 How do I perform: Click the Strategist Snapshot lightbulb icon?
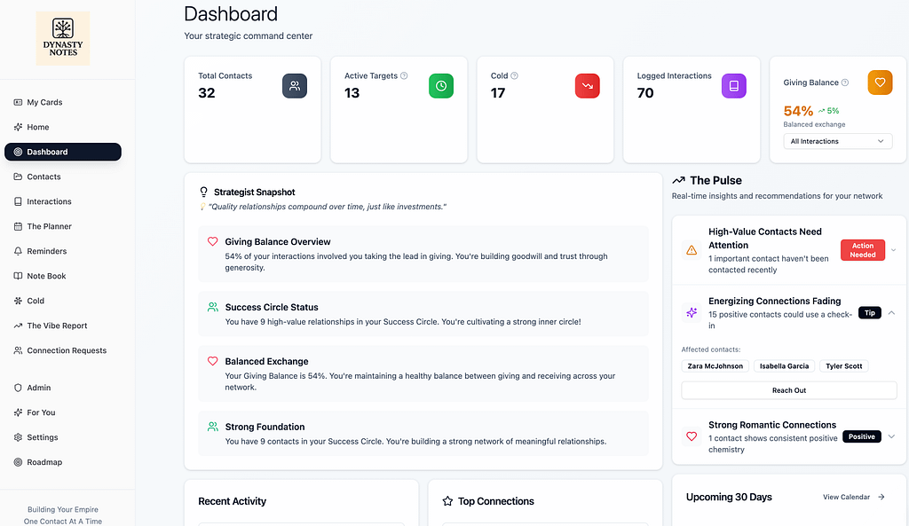[x=202, y=192]
